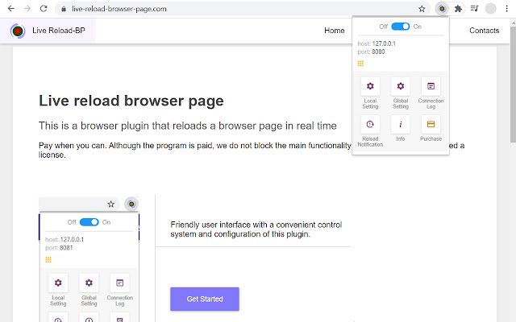
Task: Click the address bar URL field
Action: pyautogui.click(x=242, y=9)
